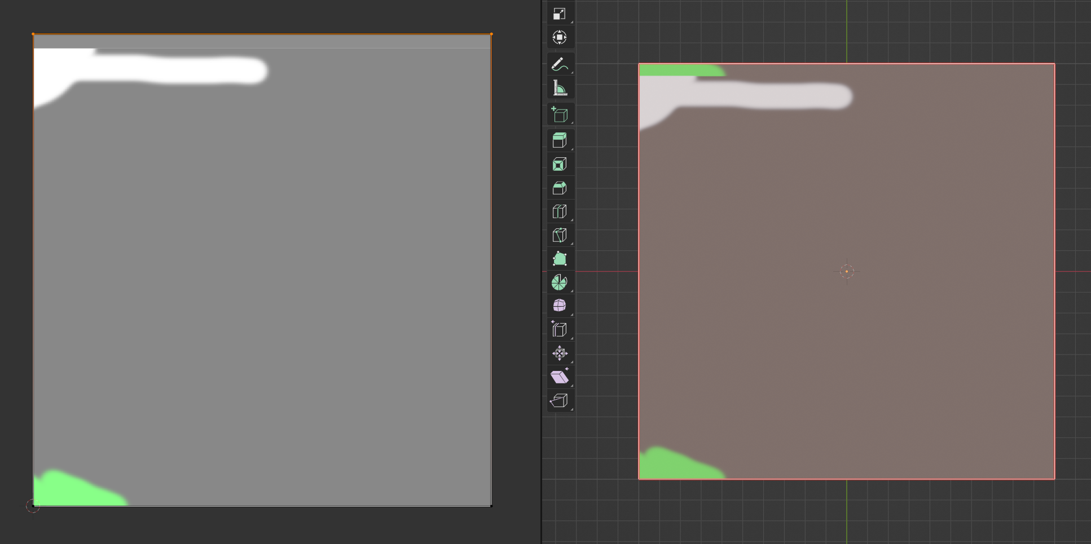This screenshot has width=1091, height=544.
Task: Select the Inset Faces tool
Action: (559, 164)
